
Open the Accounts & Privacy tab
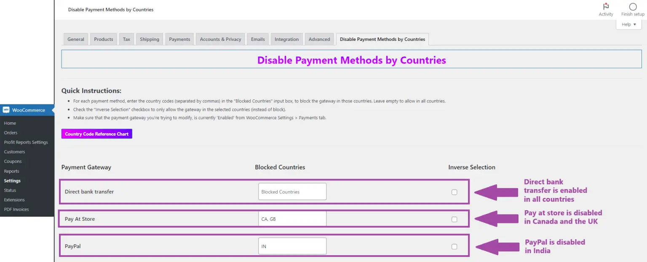(x=220, y=39)
